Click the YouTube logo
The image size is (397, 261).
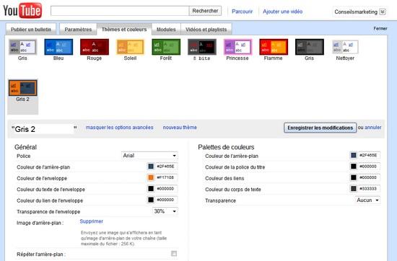pyautogui.click(x=22, y=10)
